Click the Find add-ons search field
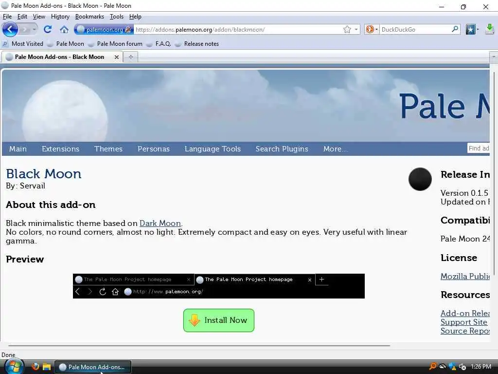This screenshot has height=374, width=498. [x=479, y=148]
